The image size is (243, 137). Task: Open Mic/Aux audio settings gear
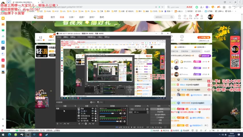tap(125, 113)
